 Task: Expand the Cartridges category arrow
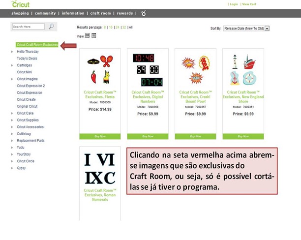pyautogui.click(x=12, y=65)
